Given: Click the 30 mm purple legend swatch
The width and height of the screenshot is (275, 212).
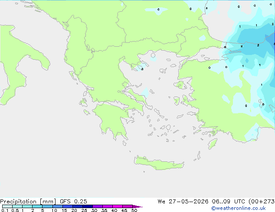Looking at the screenshot, I should click(97, 206).
